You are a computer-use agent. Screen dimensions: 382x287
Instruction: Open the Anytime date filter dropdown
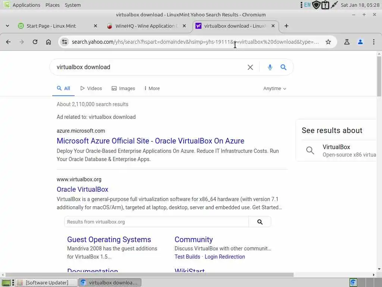[x=275, y=88]
